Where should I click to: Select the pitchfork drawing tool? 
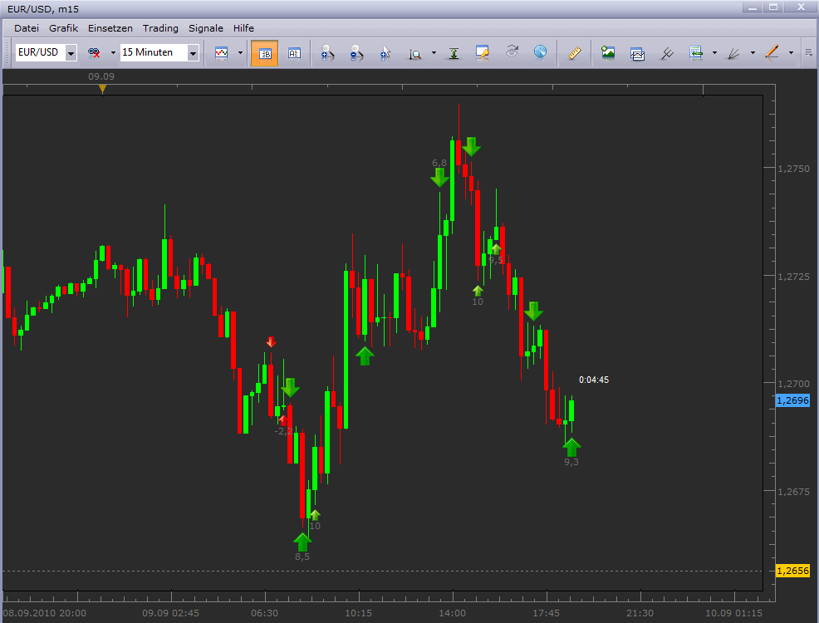tap(666, 53)
